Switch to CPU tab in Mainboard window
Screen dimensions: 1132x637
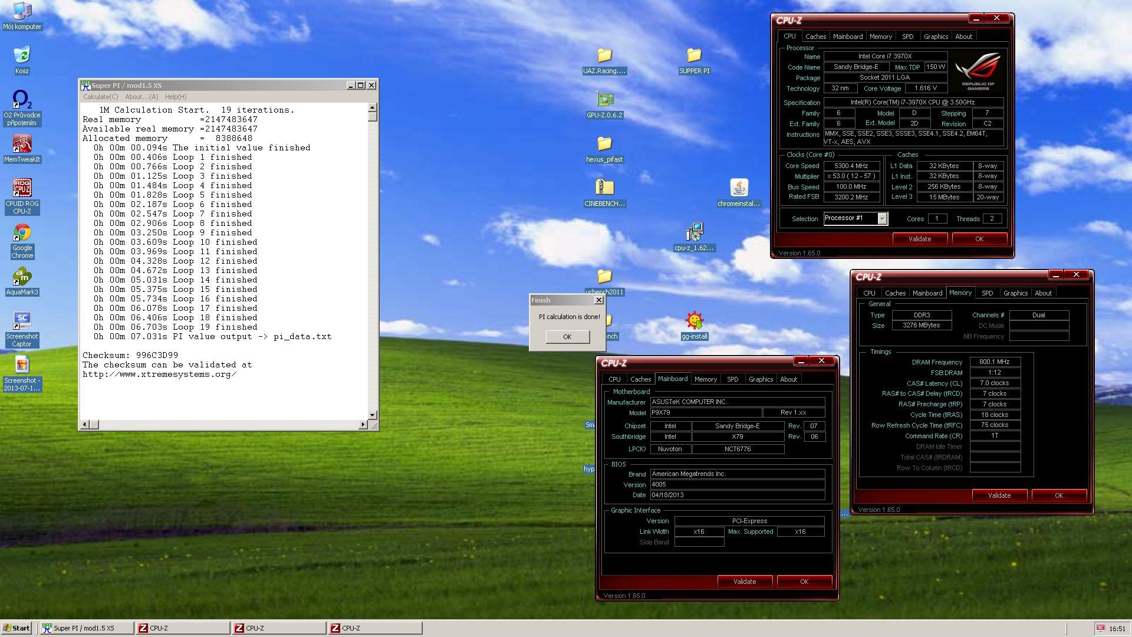click(614, 379)
